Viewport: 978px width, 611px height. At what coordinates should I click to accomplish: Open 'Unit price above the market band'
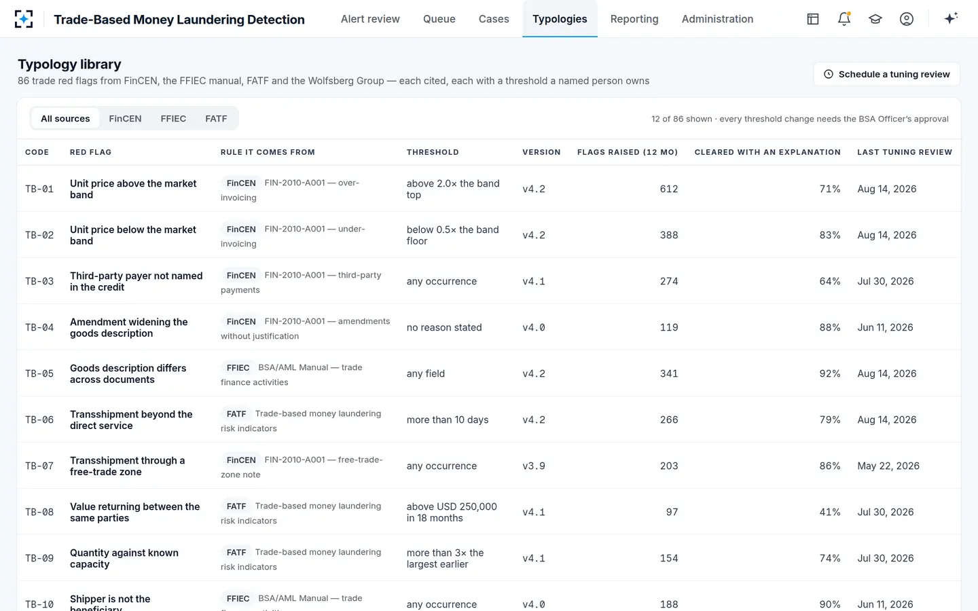133,189
